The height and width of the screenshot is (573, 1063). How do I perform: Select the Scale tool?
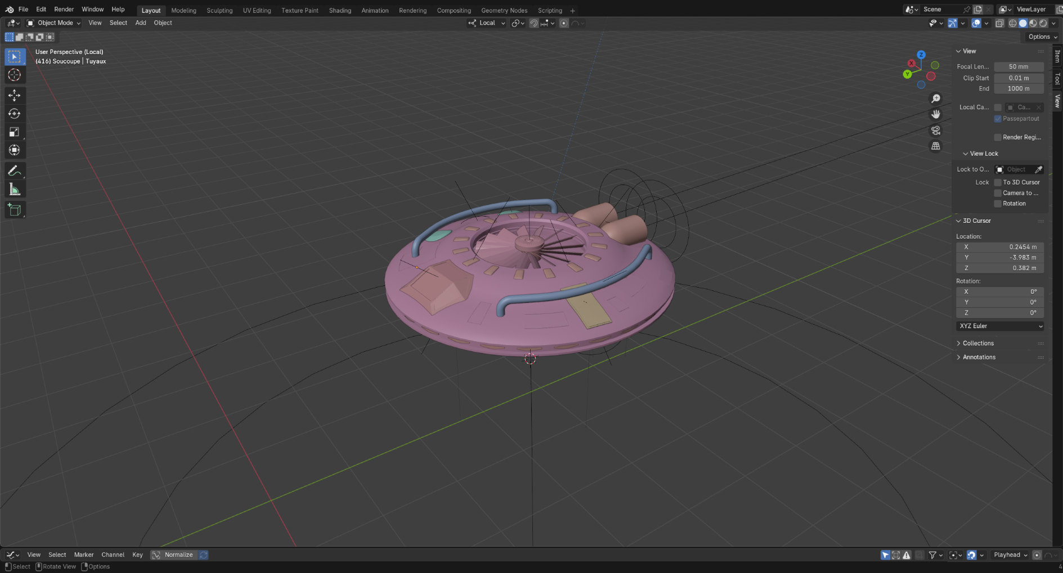15,132
